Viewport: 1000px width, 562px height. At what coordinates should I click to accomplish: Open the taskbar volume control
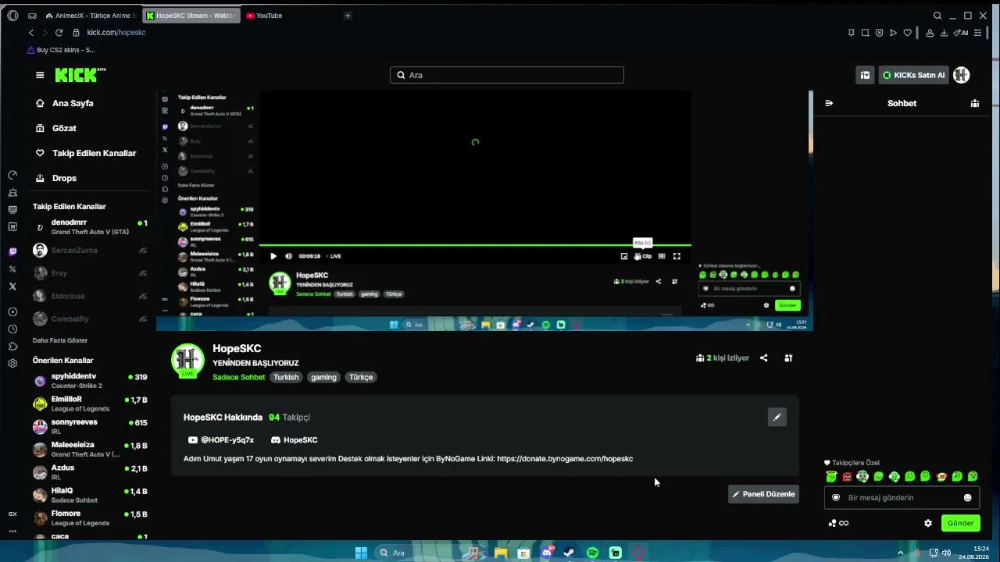pos(946,553)
